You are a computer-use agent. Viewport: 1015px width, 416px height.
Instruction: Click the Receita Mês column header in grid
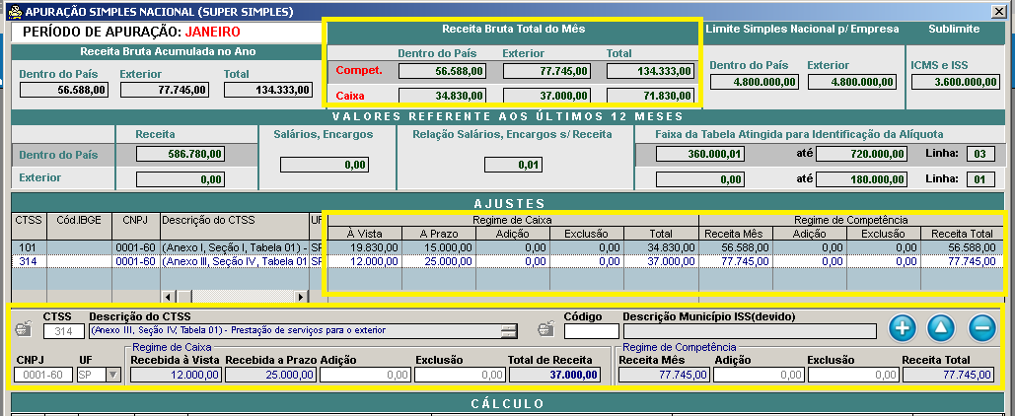pyautogui.click(x=736, y=234)
